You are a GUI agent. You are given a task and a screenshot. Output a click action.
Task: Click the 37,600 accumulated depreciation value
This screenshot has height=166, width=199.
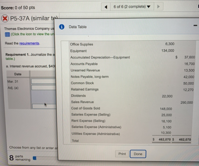[189, 57]
